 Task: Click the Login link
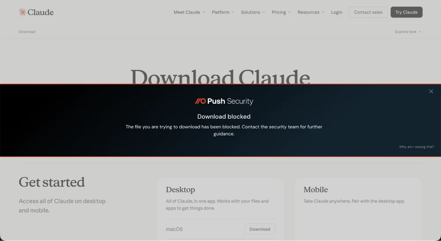(x=336, y=12)
